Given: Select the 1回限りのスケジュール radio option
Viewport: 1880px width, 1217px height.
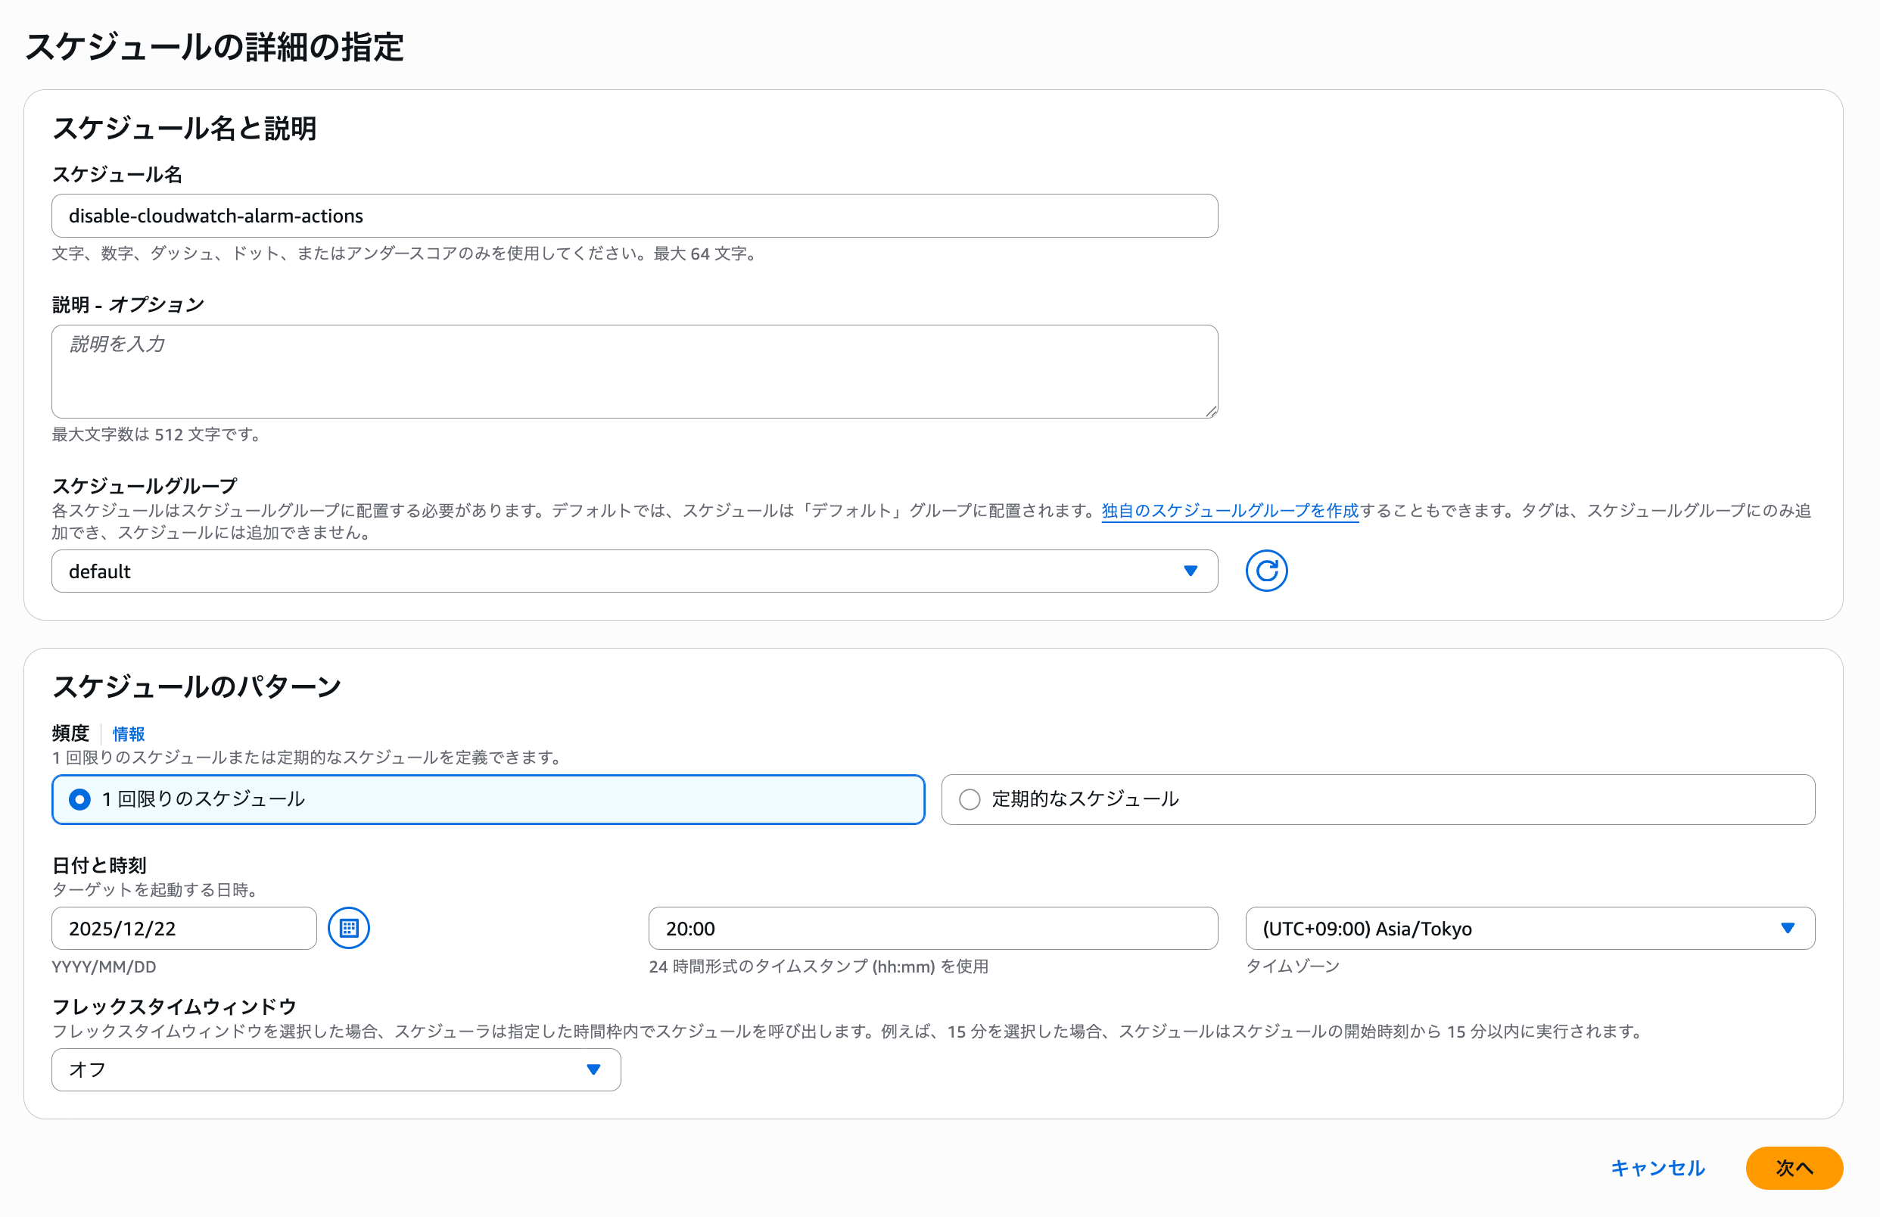Looking at the screenshot, I should (79, 799).
